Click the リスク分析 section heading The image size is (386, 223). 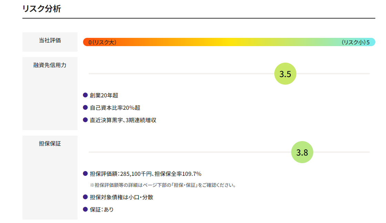click(x=42, y=9)
